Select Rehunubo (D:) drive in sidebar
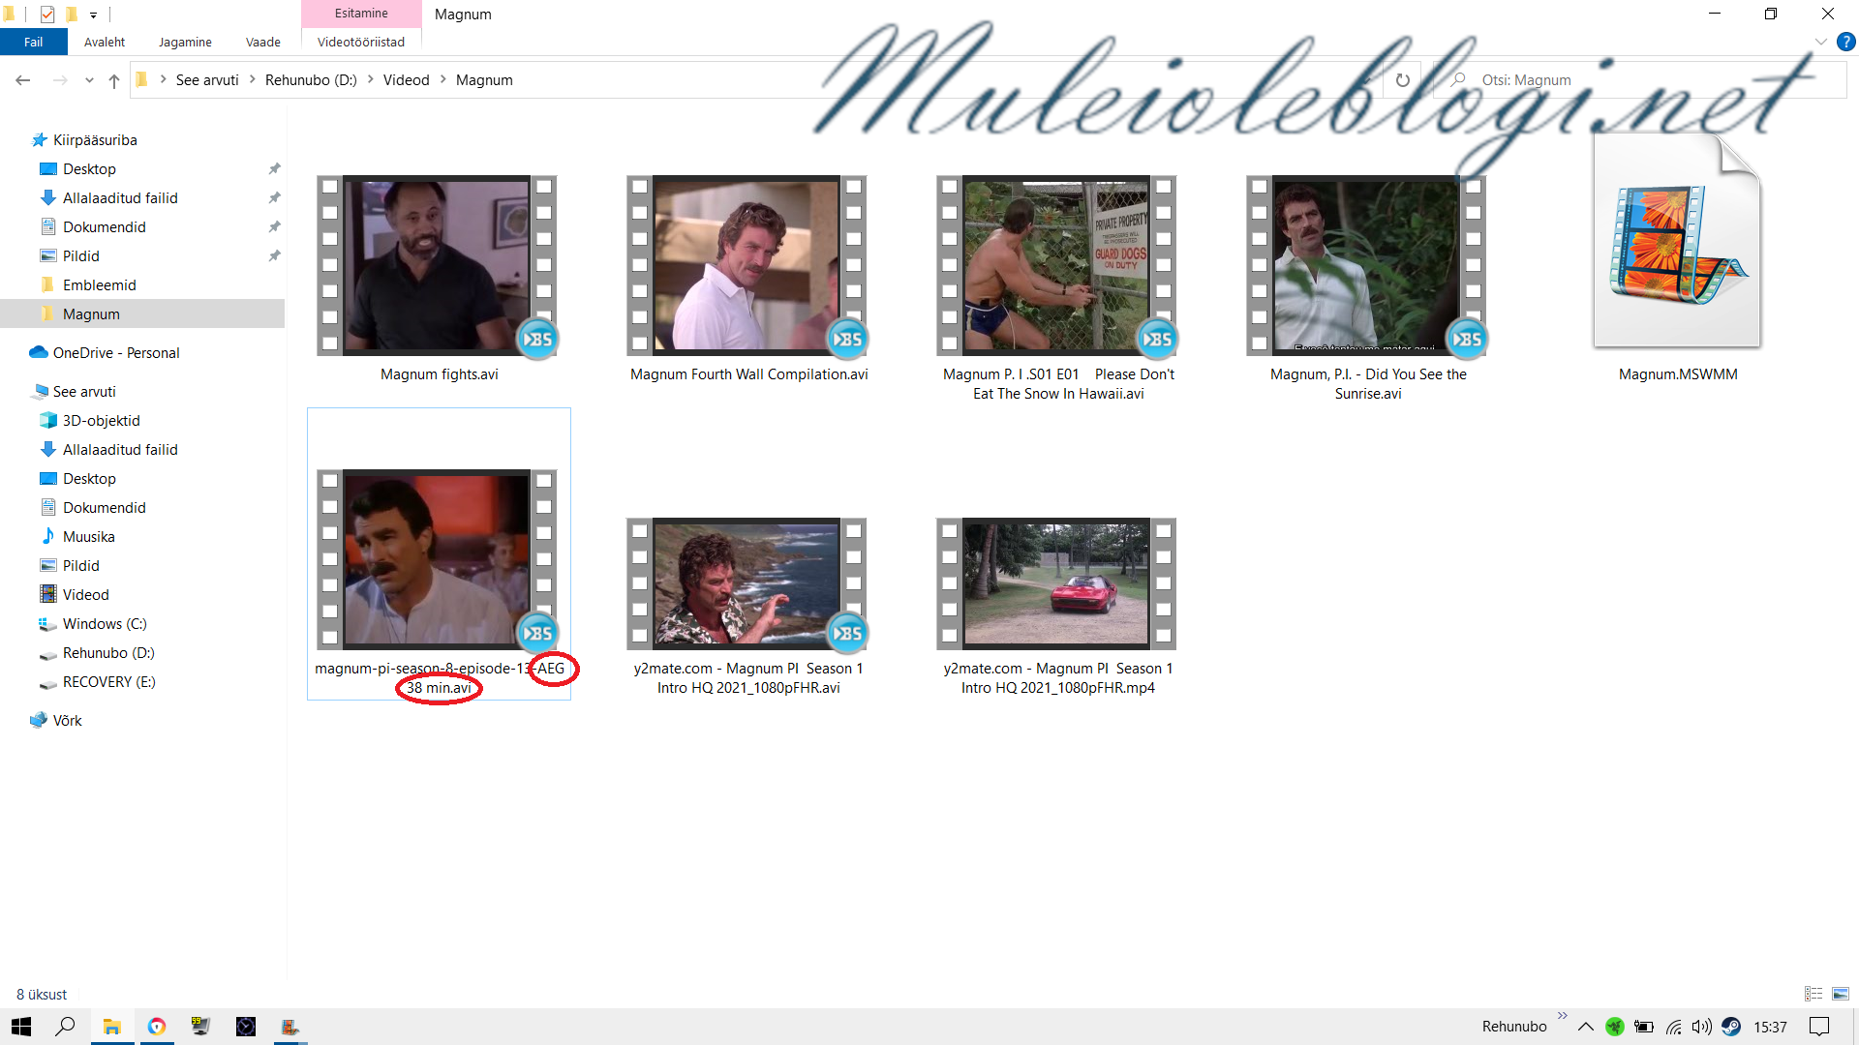Image resolution: width=1859 pixels, height=1045 pixels. coord(107,653)
